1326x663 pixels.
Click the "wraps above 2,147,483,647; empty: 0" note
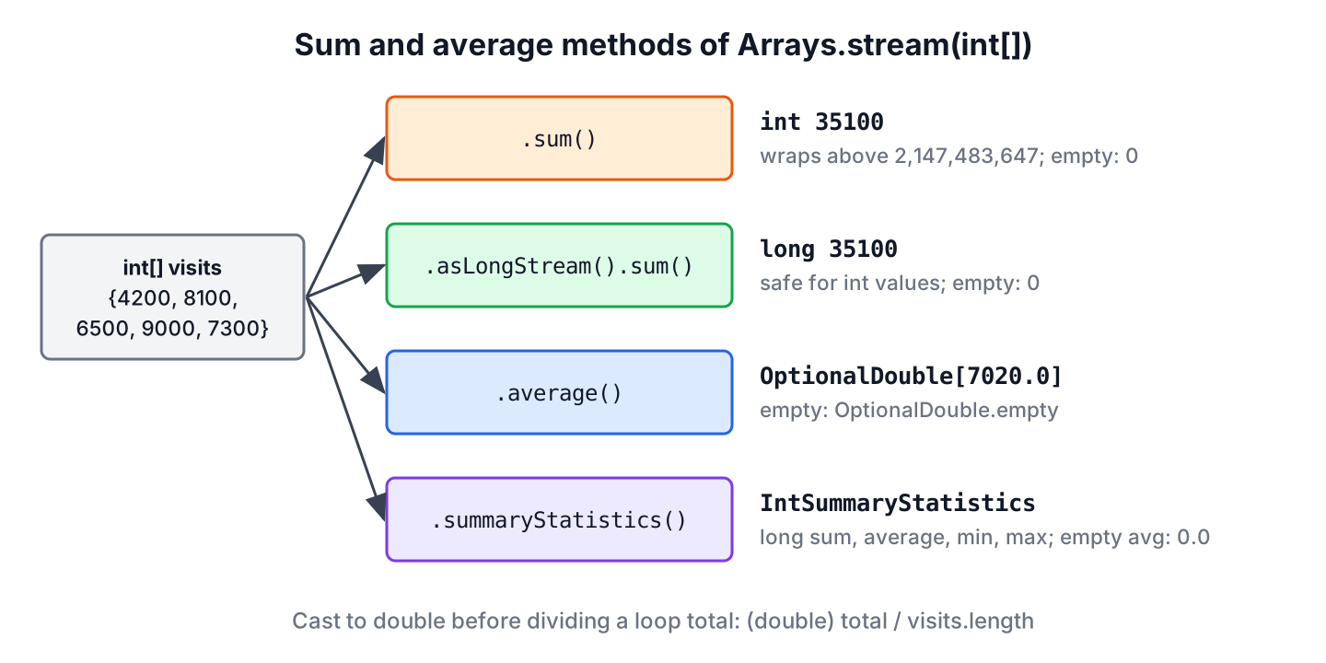click(948, 156)
